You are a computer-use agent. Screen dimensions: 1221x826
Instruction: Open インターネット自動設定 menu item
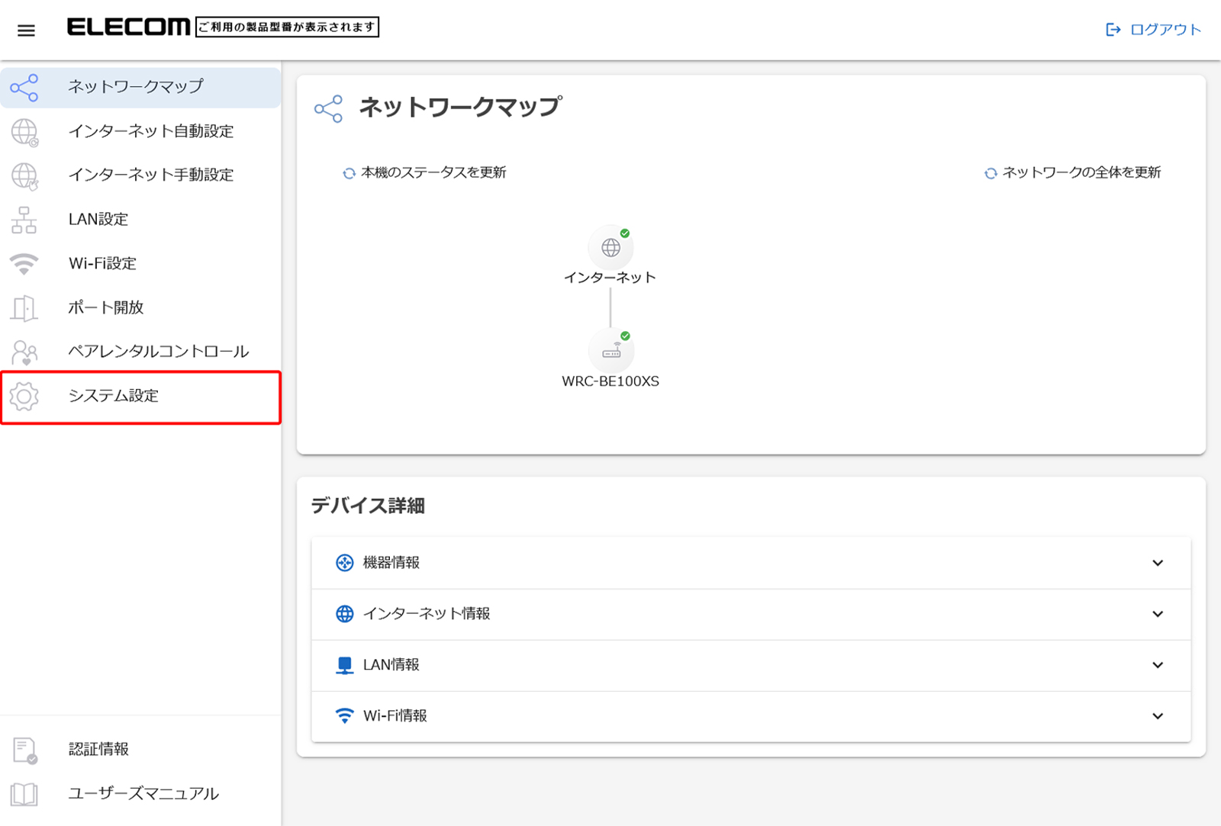150,131
